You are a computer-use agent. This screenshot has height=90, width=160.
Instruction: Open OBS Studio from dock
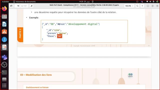[4, 65]
